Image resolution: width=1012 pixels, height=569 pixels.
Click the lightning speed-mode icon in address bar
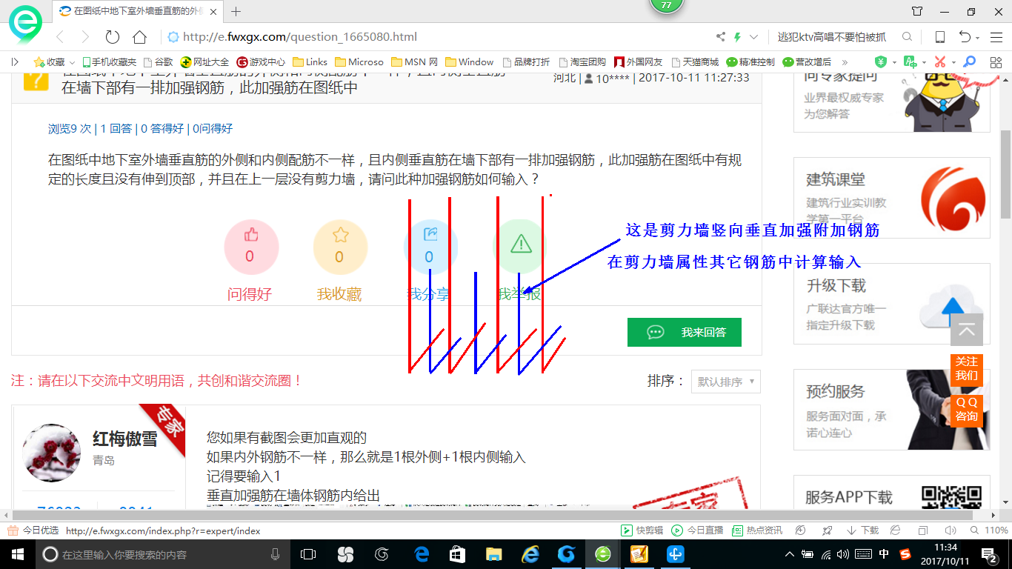click(x=737, y=37)
